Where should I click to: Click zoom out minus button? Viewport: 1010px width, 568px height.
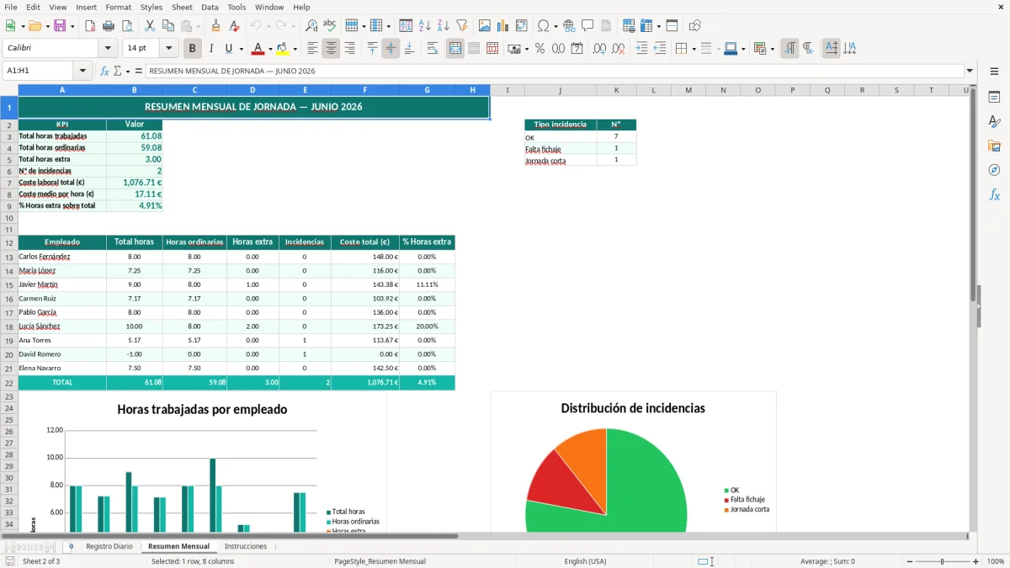point(909,561)
